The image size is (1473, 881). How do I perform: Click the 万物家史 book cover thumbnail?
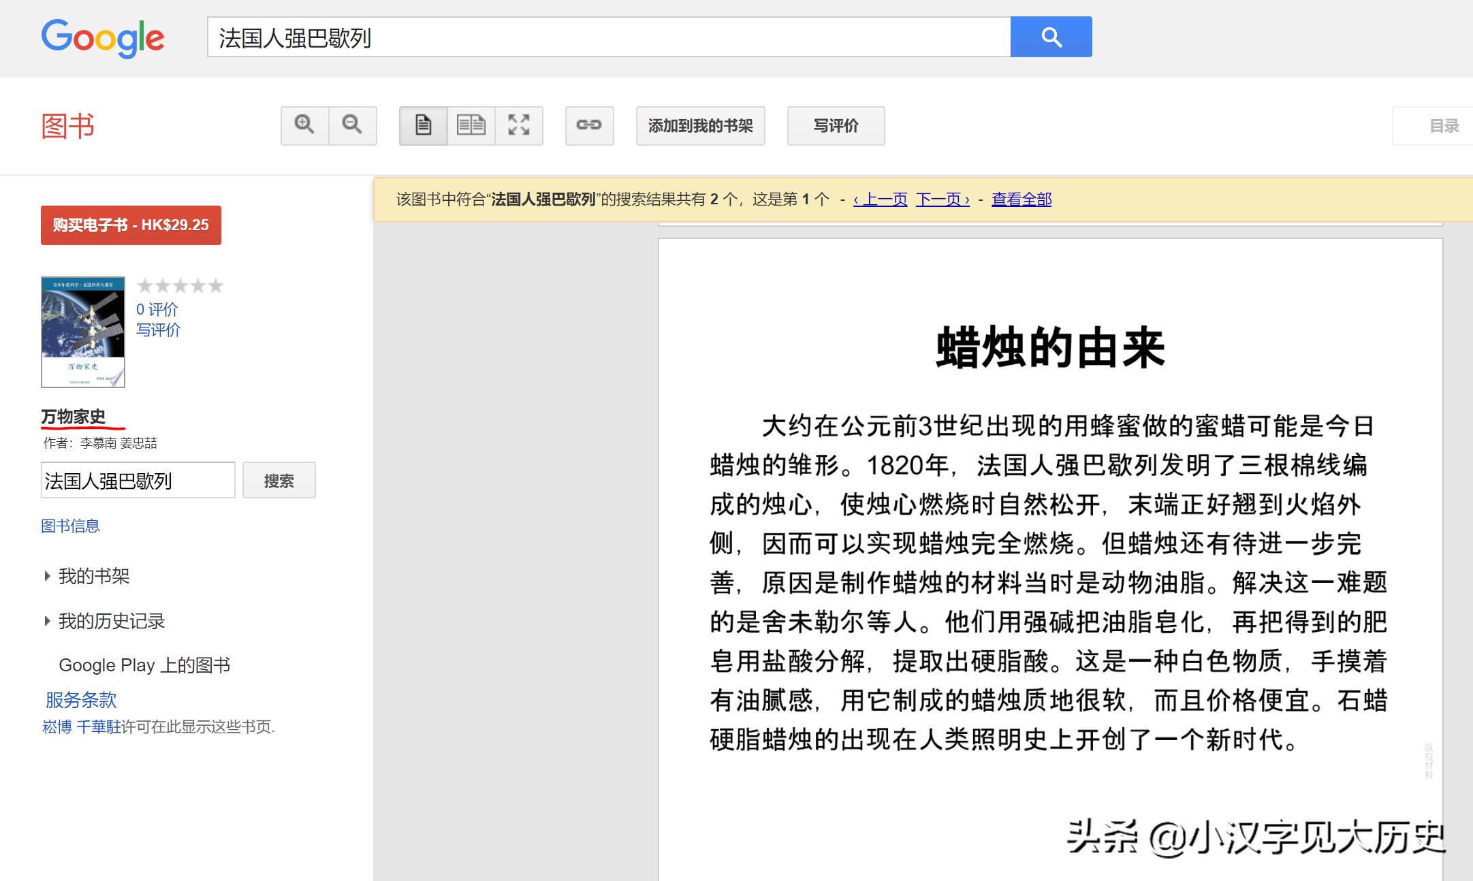coord(84,332)
